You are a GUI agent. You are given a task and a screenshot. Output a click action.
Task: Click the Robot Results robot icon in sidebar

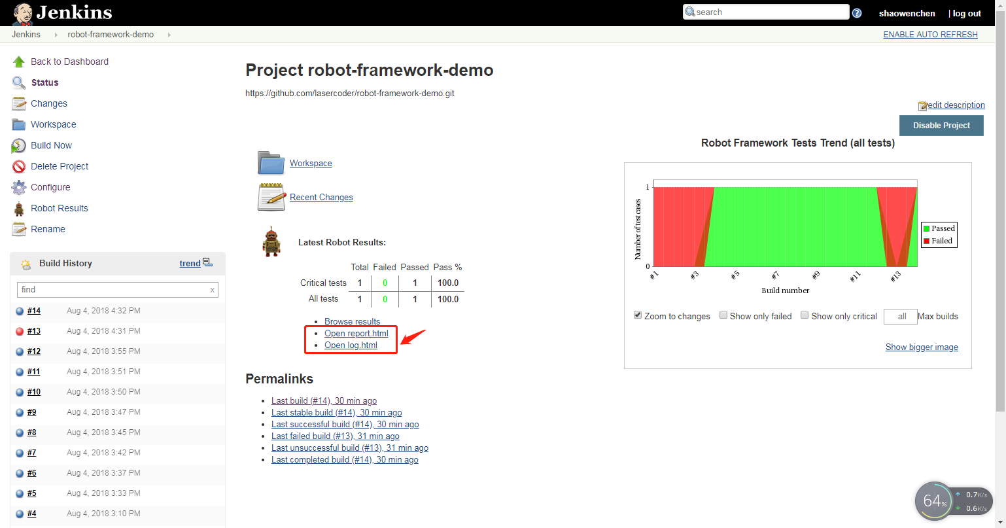[x=19, y=208]
